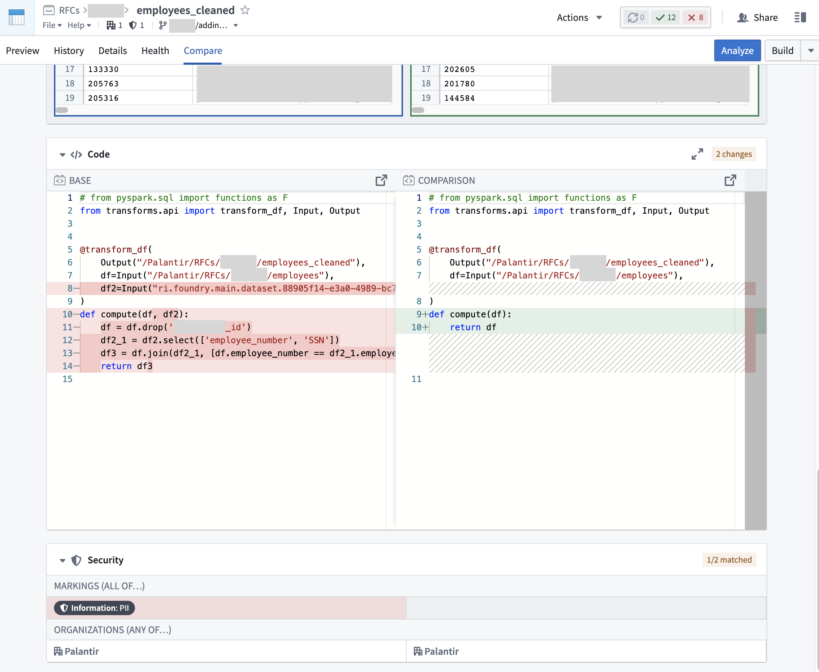Switch to the Health tab
This screenshot has height=672, width=819.
tap(155, 51)
